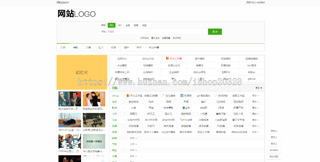320x162 pixels.
Task: Open zblog论坛 in quick links grid
Action: coord(148,58)
